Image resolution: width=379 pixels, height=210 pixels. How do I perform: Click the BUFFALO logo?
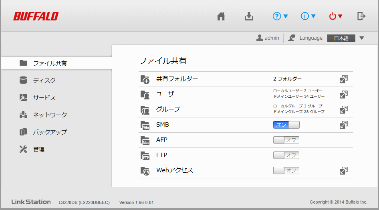36,16
